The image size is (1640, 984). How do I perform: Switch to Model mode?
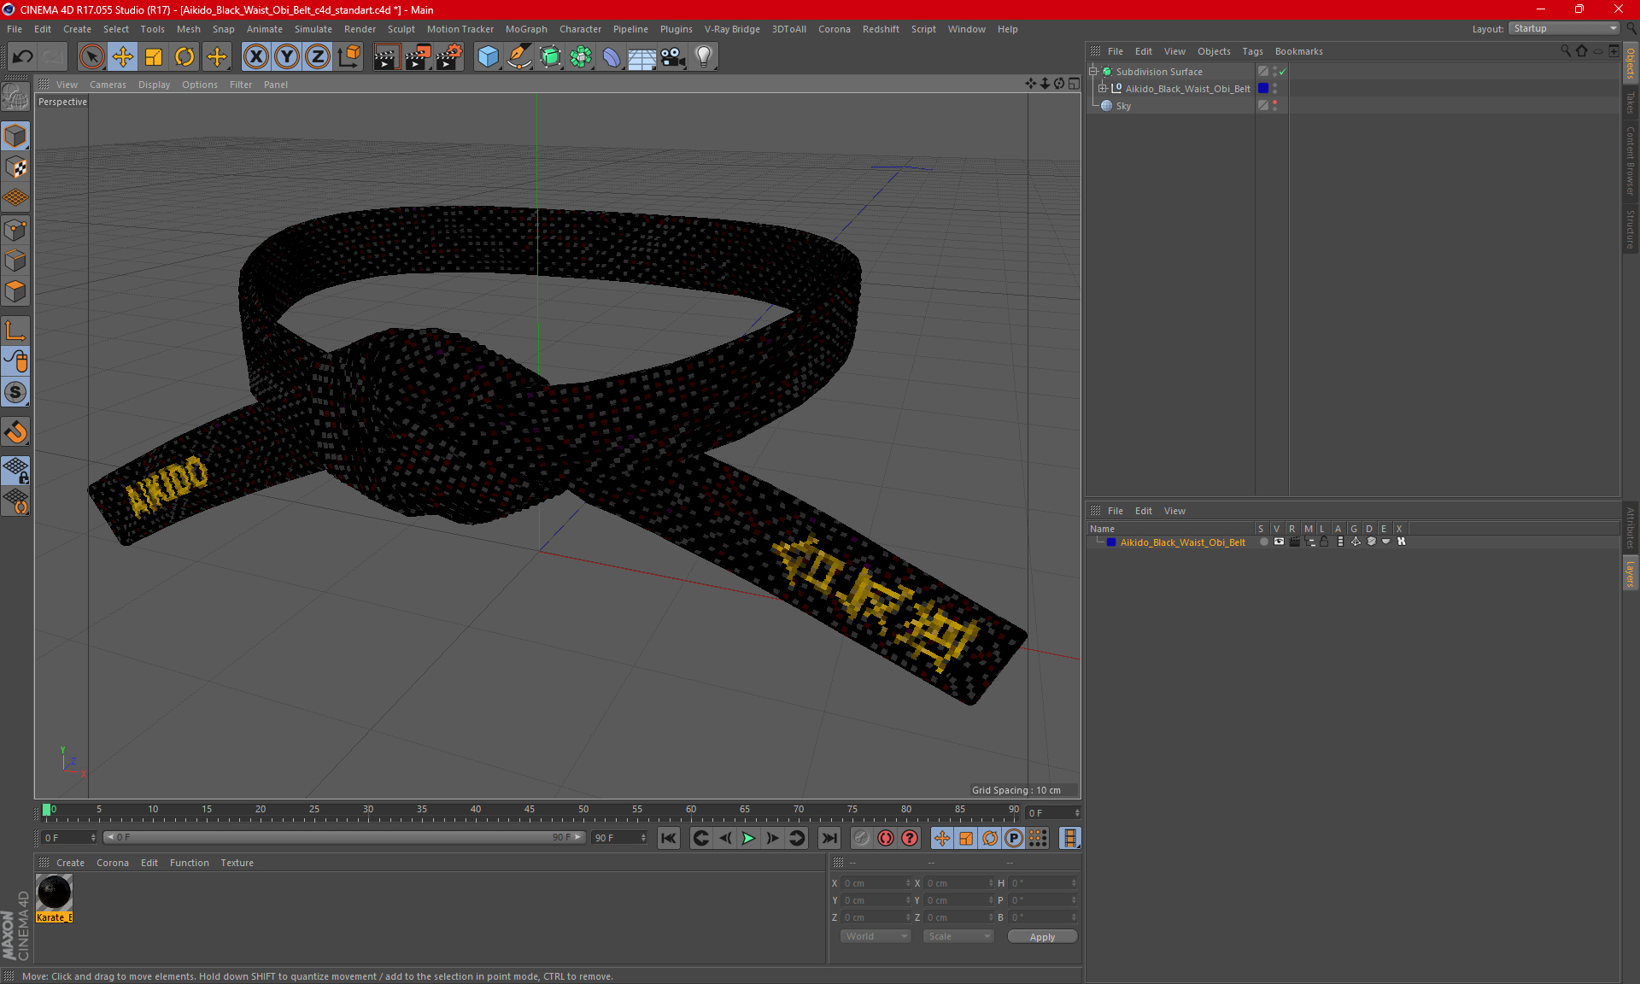coord(16,137)
